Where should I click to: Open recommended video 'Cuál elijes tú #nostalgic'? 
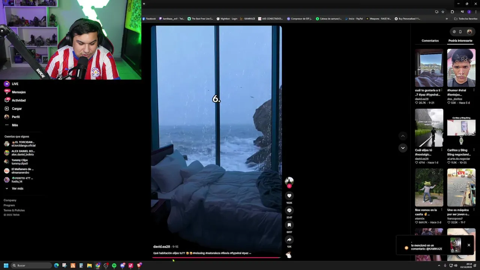[x=429, y=128]
